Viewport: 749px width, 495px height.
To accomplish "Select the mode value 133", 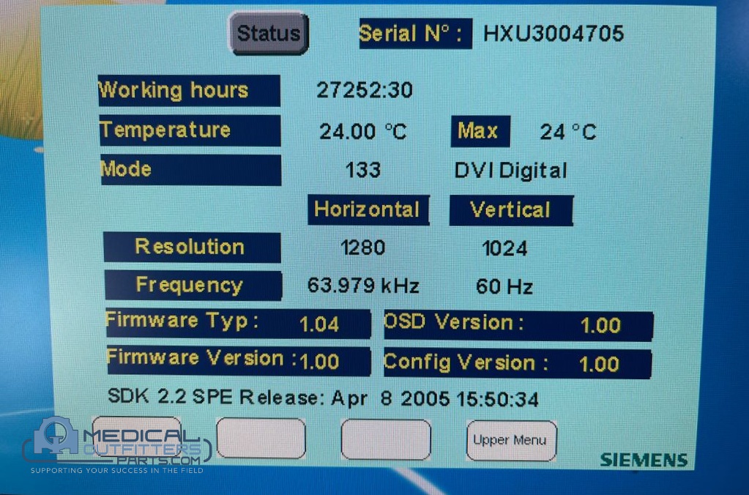I will (363, 170).
